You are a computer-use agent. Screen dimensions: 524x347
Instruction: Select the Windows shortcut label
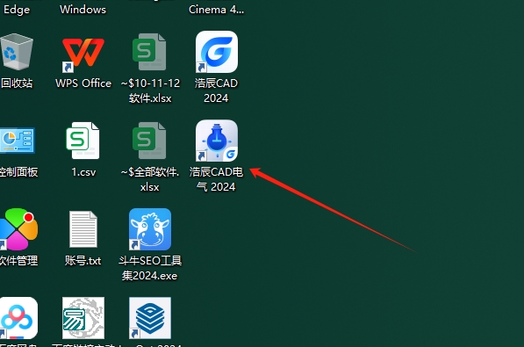[x=83, y=10]
